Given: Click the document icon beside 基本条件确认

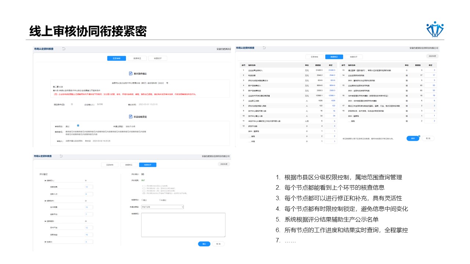Looking at the screenshot, I should point(130,74).
